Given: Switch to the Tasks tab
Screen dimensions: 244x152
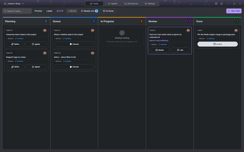Looking at the screenshot, I should coord(94,4).
